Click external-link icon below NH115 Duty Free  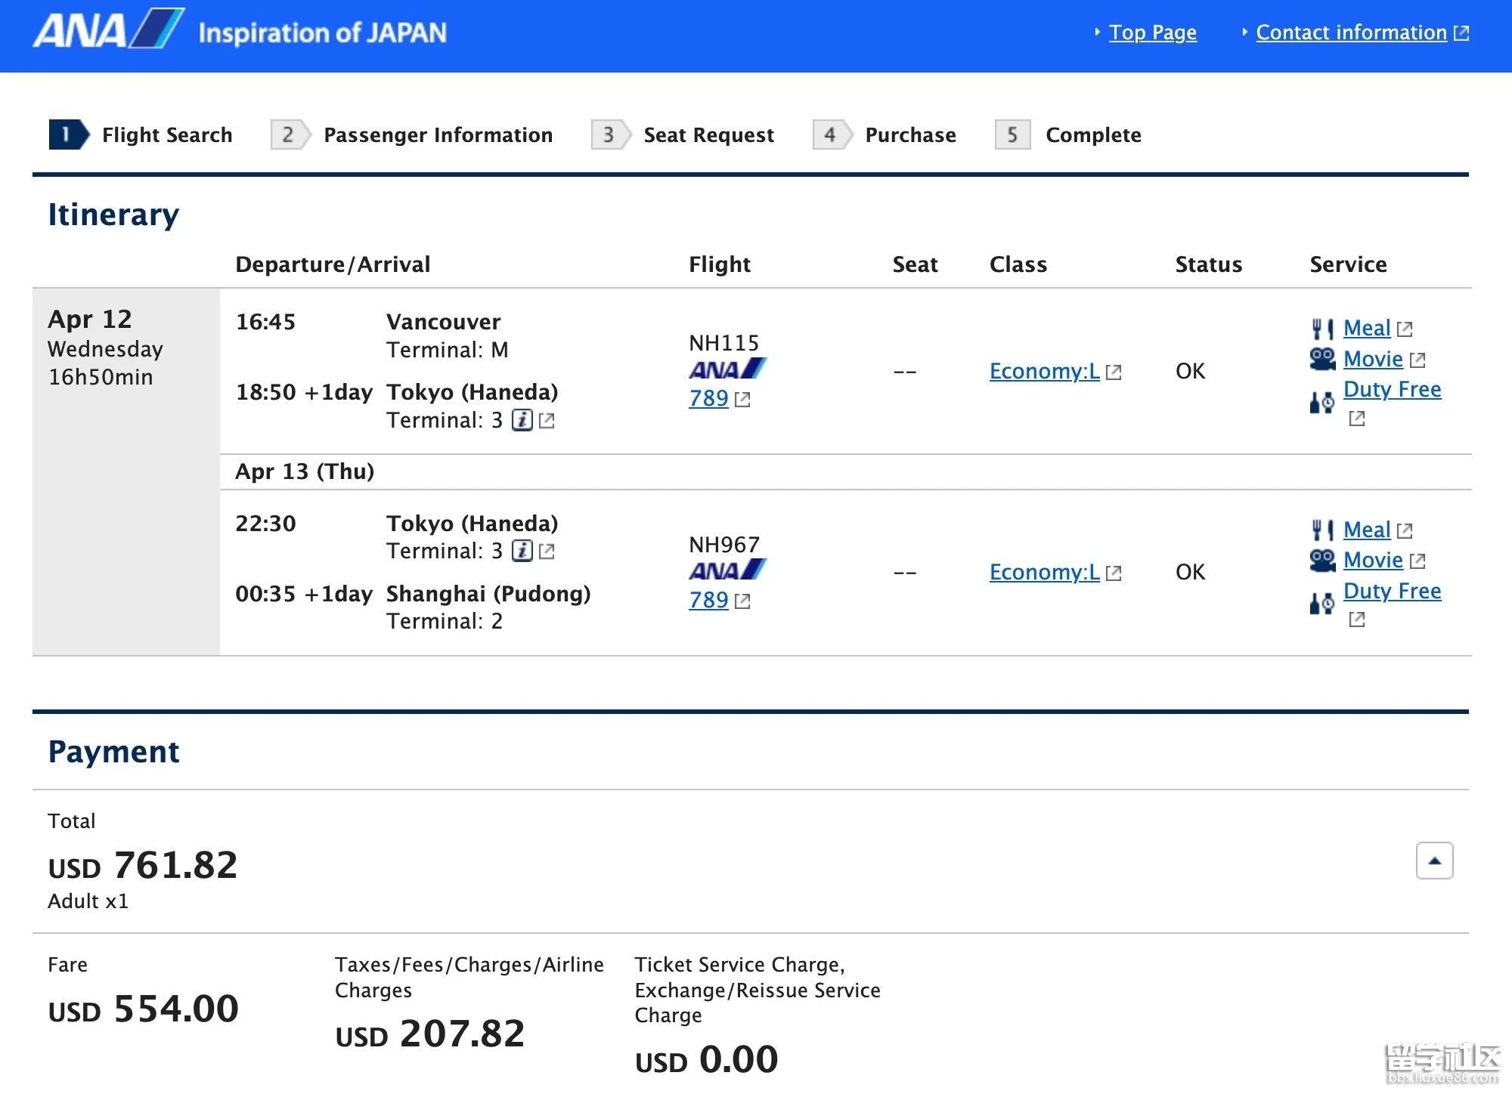(x=1357, y=418)
